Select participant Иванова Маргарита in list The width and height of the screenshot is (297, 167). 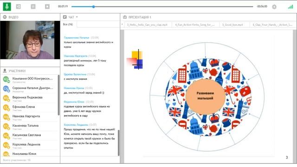pyautogui.click(x=30, y=117)
